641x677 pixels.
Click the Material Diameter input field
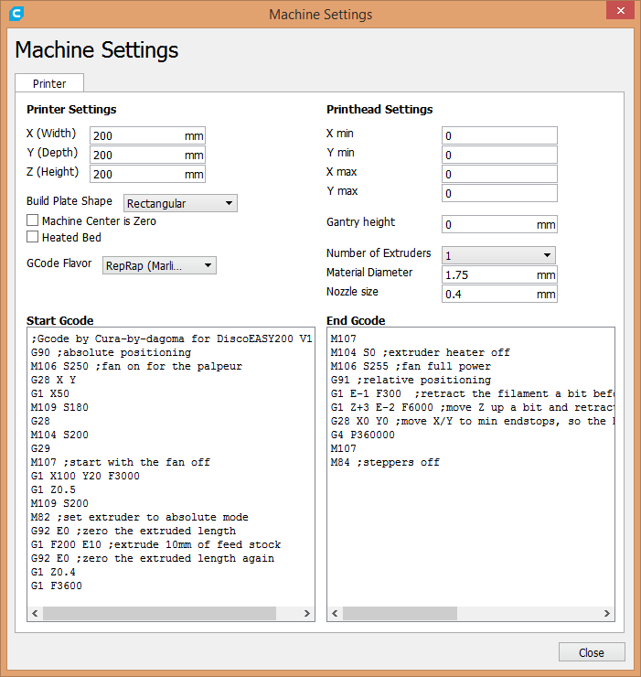point(499,275)
